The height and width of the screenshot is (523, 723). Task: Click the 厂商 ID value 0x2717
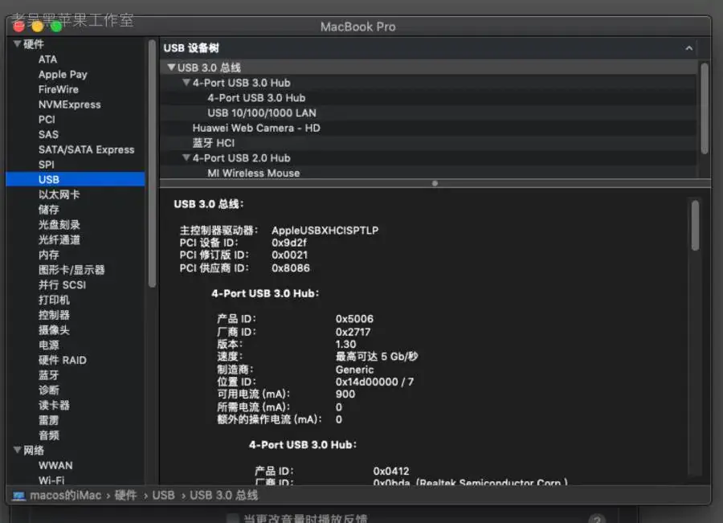[x=353, y=332]
